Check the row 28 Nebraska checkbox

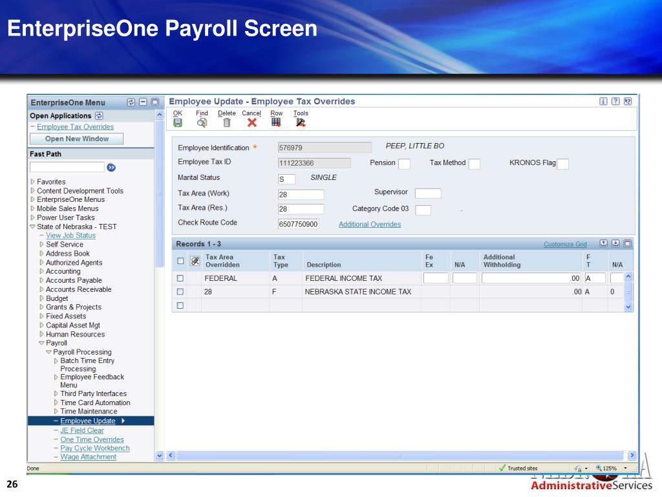pos(180,292)
